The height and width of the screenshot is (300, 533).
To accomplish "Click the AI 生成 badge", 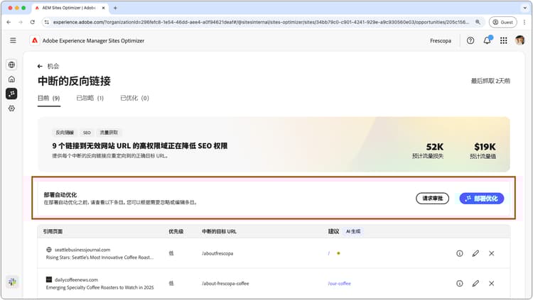I will (353, 231).
